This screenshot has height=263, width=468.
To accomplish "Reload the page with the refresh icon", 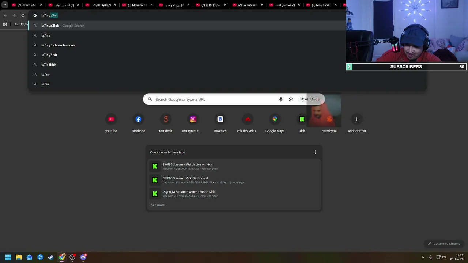I will [x=23, y=15].
